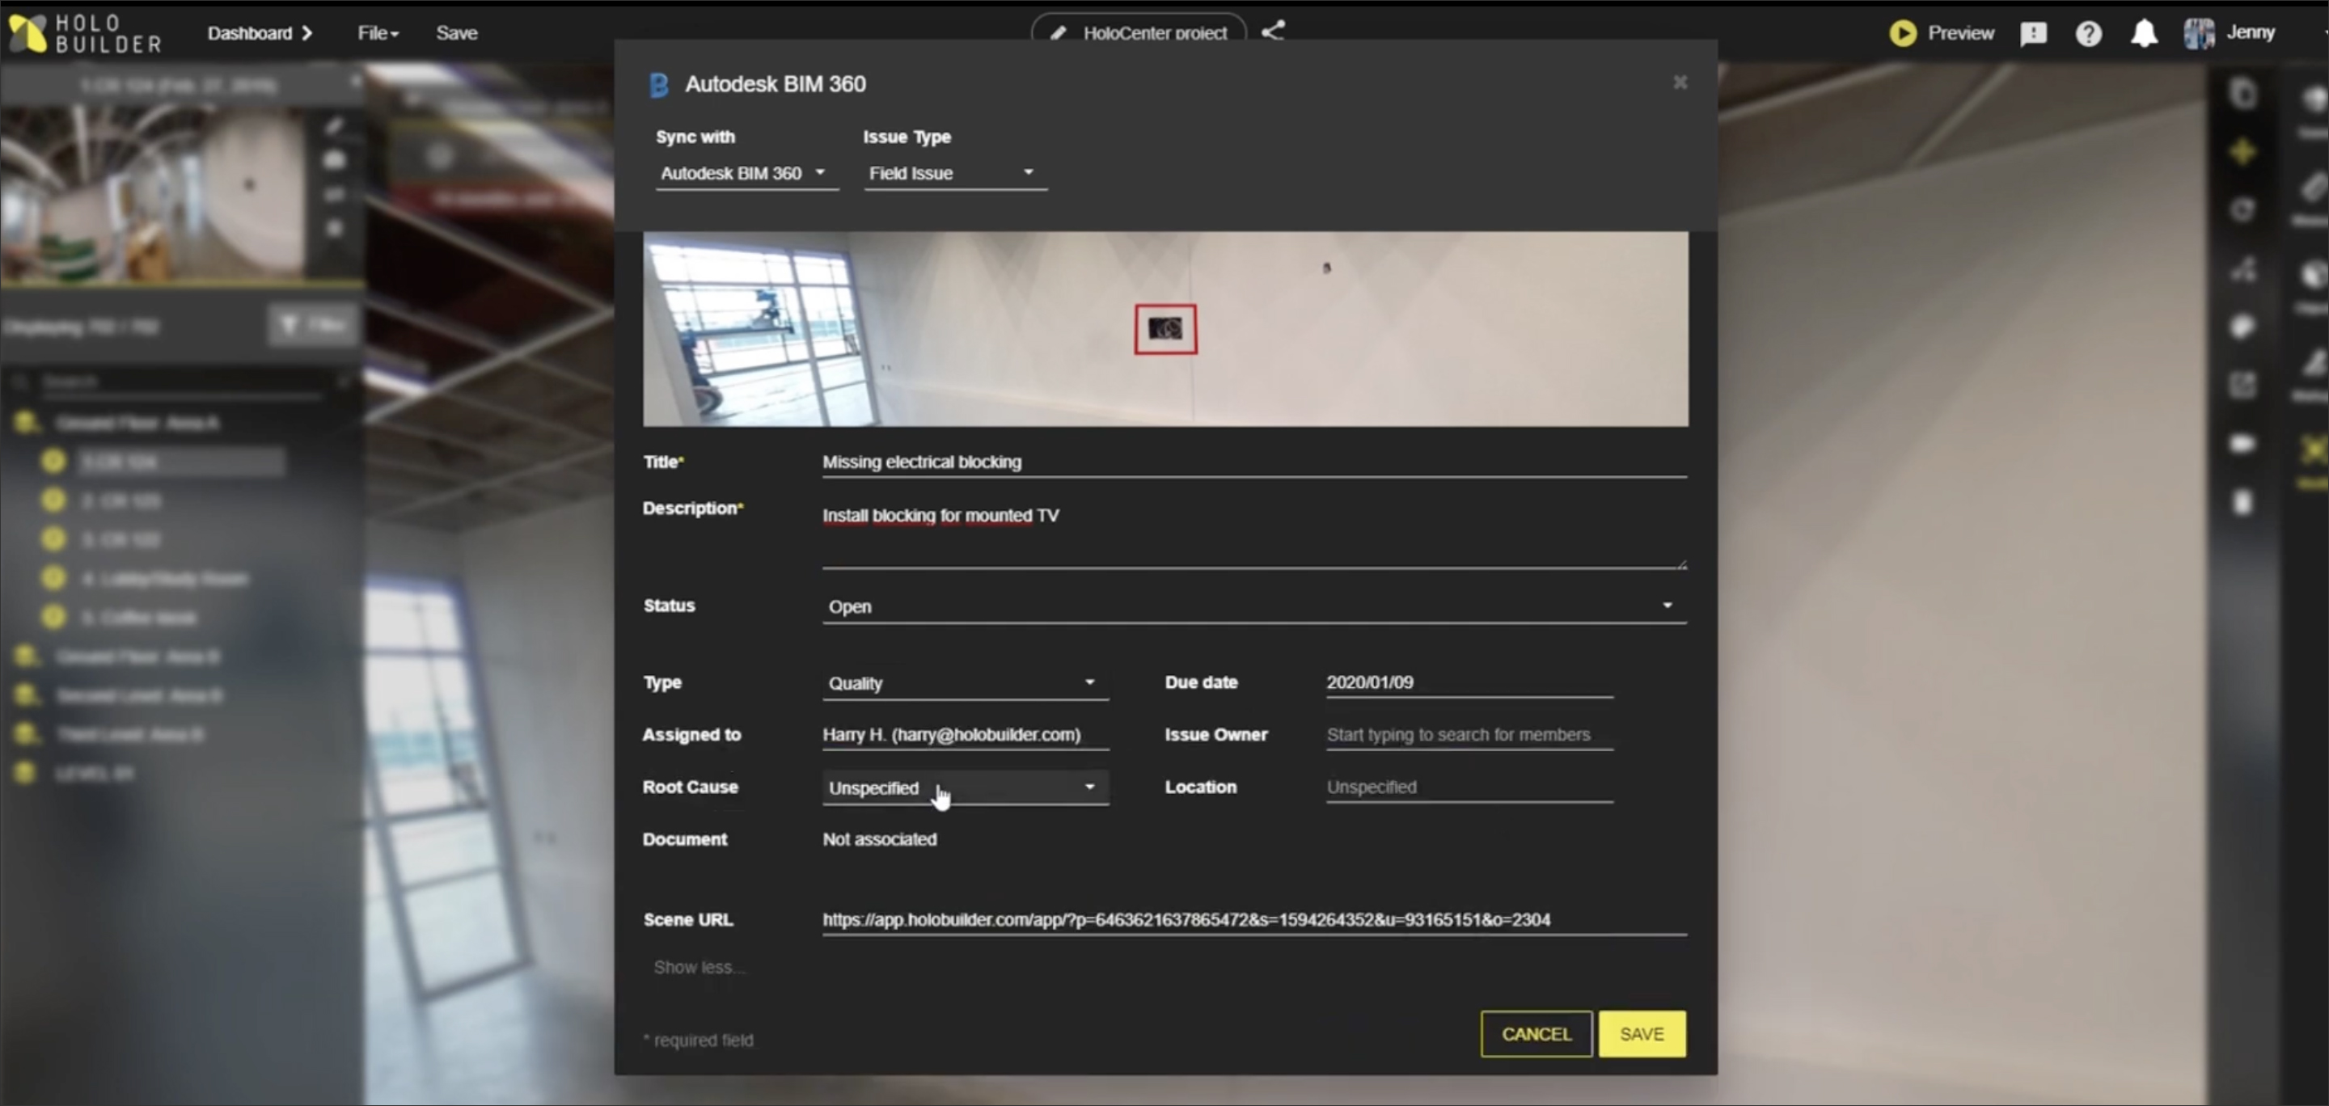Viewport: 2329px width, 1106px height.
Task: Click the Preview play icon
Action: [1902, 33]
